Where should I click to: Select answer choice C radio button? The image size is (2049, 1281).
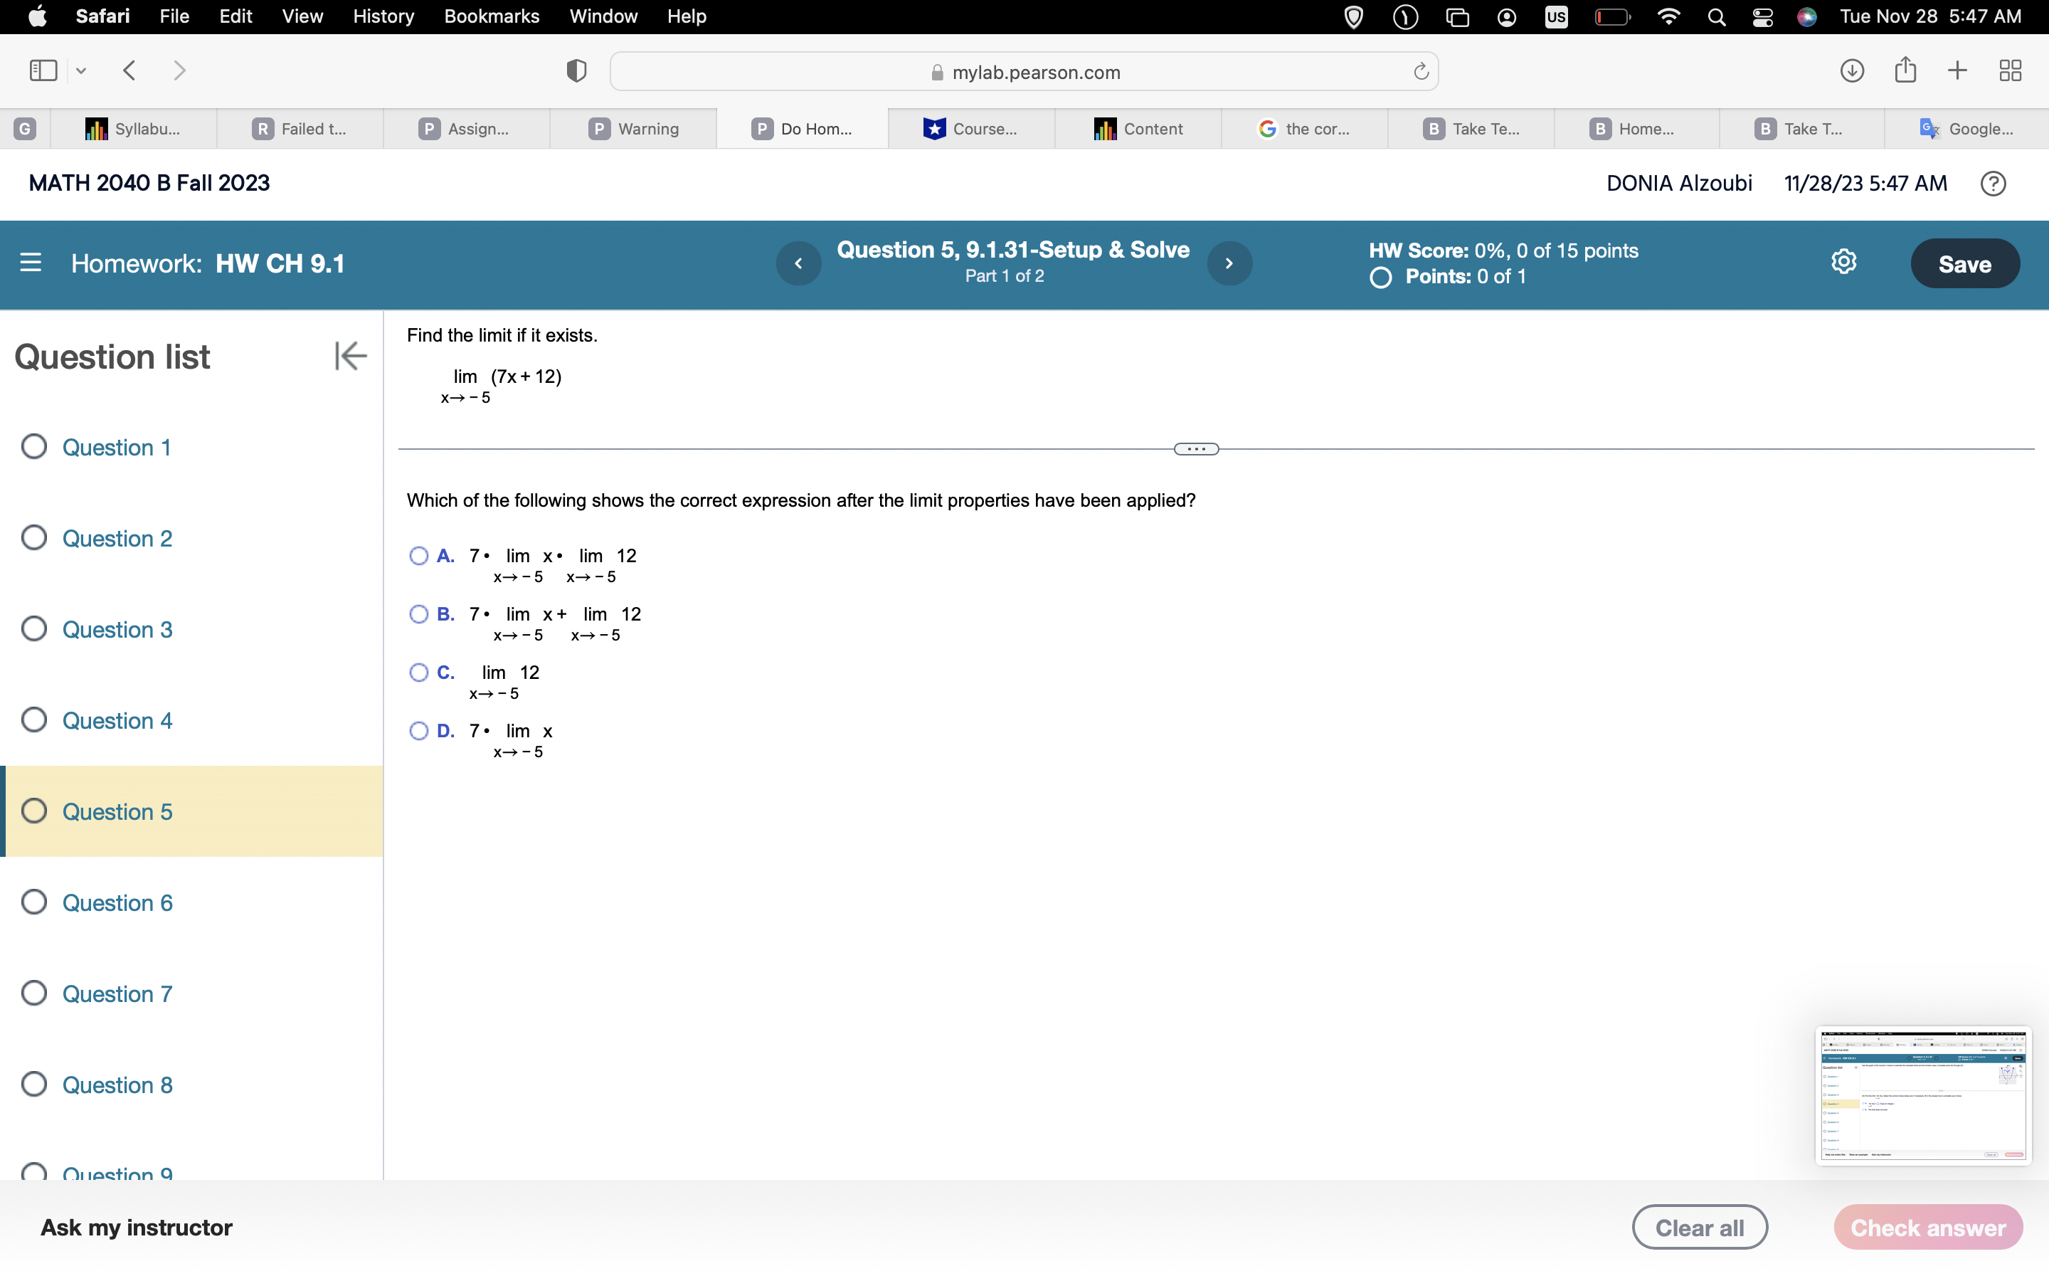pyautogui.click(x=418, y=672)
